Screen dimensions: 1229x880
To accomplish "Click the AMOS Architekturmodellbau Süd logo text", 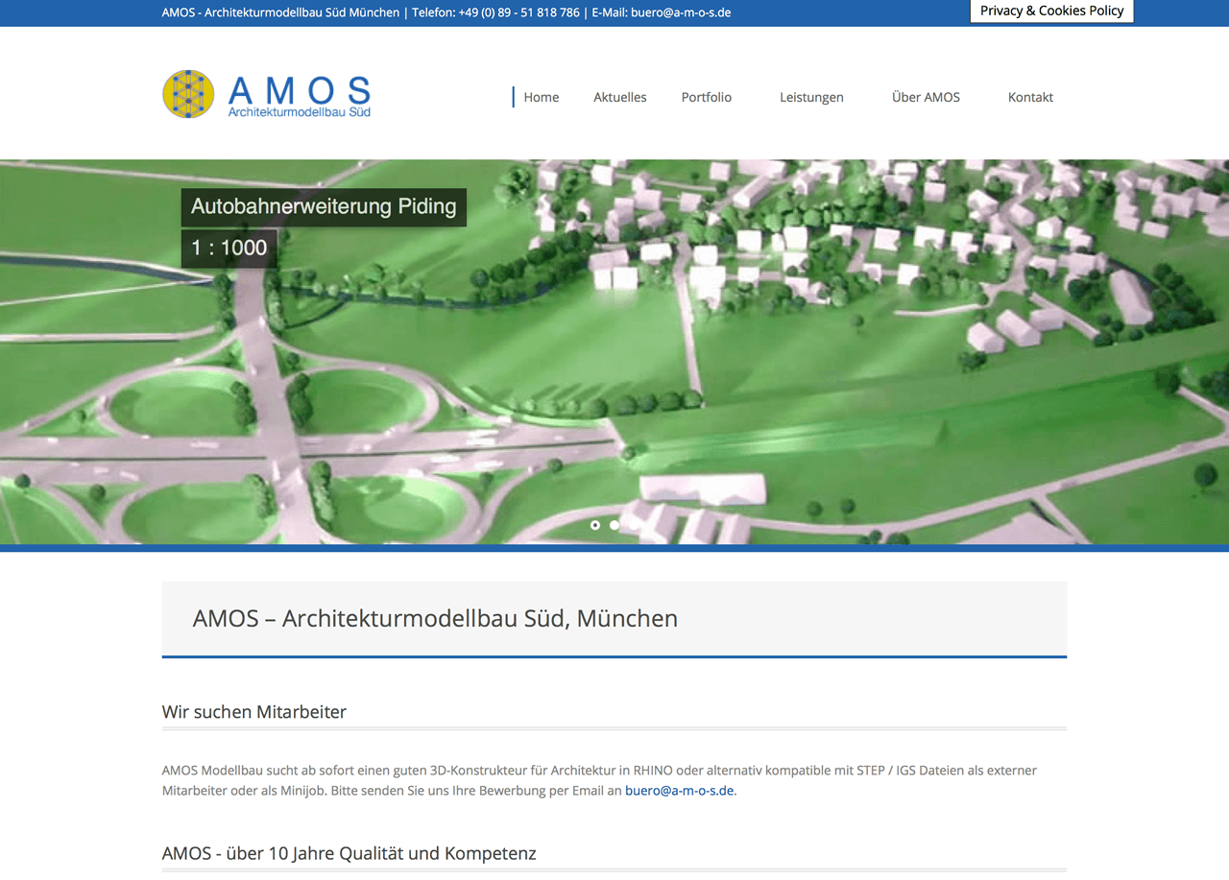I will click(300, 96).
